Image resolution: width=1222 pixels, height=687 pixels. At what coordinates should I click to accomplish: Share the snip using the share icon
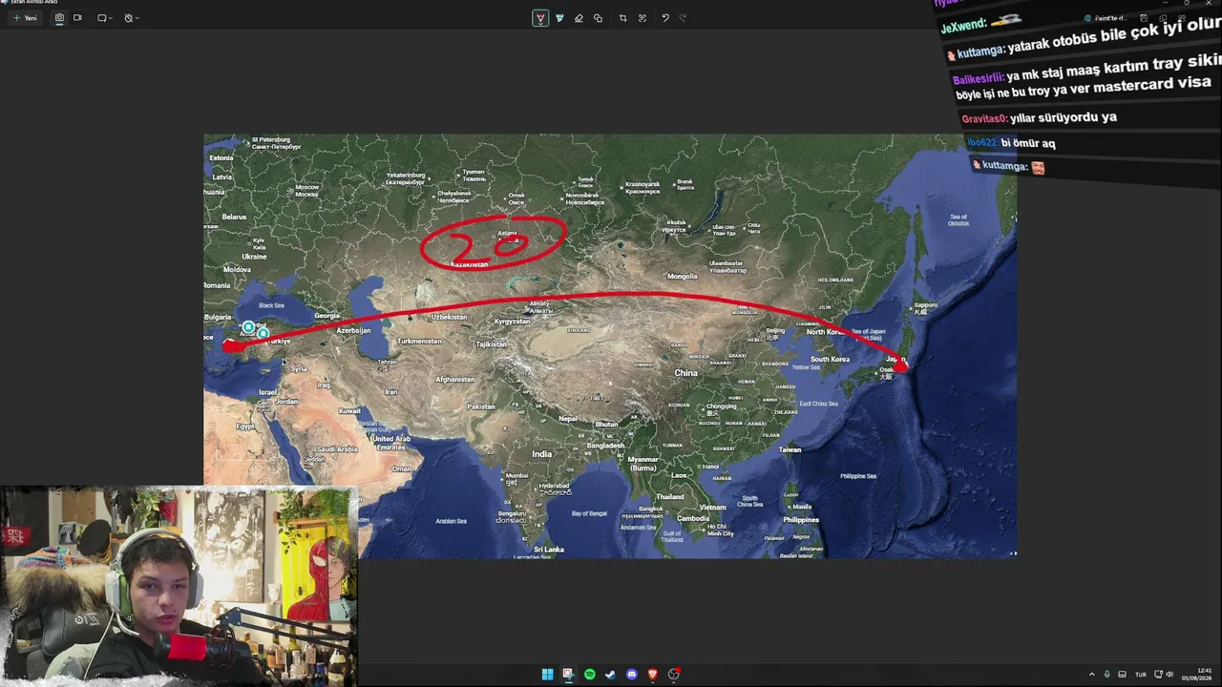click(x=1180, y=18)
